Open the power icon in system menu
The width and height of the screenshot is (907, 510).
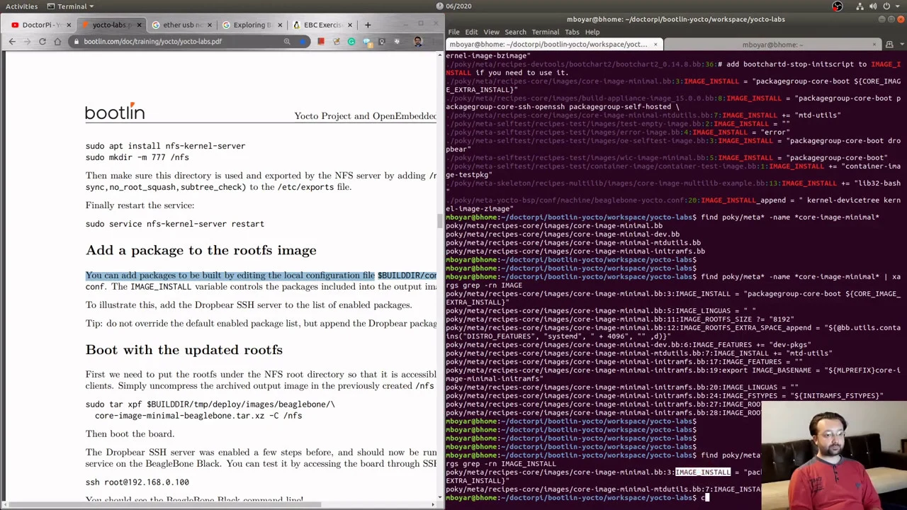(x=888, y=6)
